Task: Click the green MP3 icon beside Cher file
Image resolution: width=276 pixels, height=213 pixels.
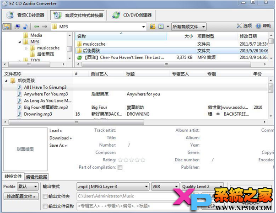Action: point(79,58)
